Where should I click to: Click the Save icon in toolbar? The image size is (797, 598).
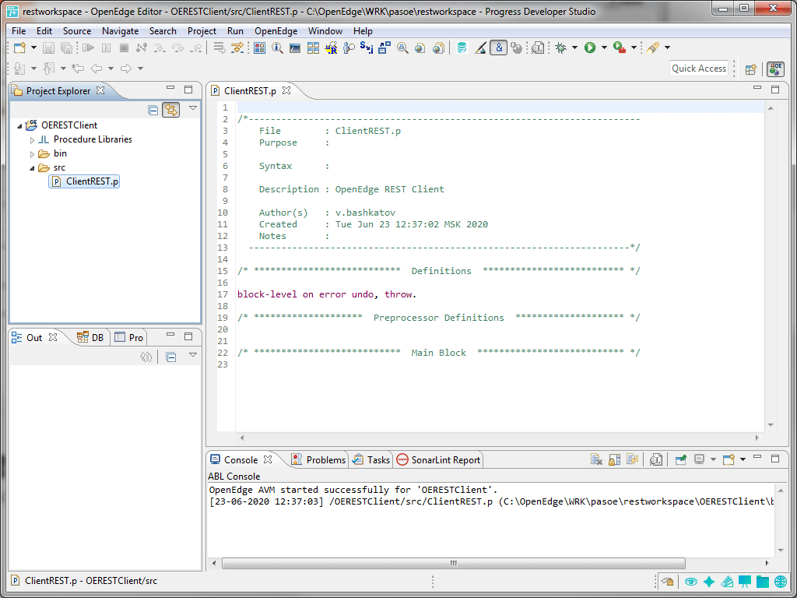tap(48, 47)
